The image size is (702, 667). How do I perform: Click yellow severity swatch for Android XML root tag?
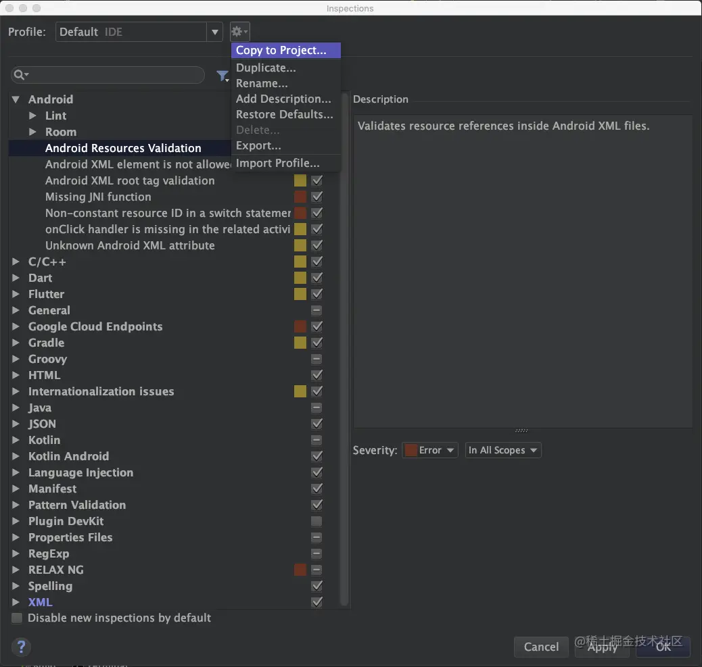point(300,180)
